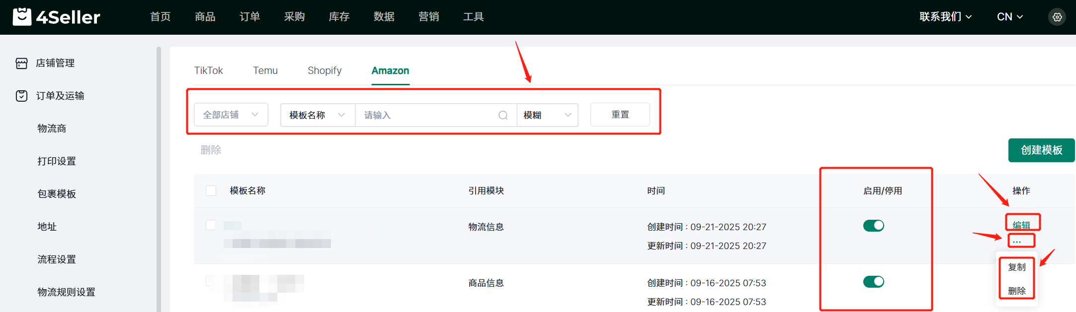The width and height of the screenshot is (1076, 312).
Task: Click the 请输入 template search input field
Action: coord(427,115)
